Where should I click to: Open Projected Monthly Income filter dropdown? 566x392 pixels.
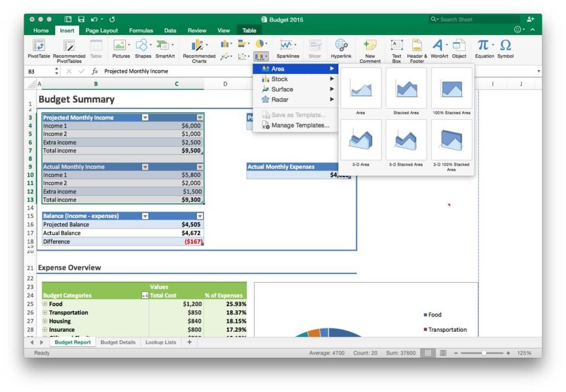click(x=145, y=118)
